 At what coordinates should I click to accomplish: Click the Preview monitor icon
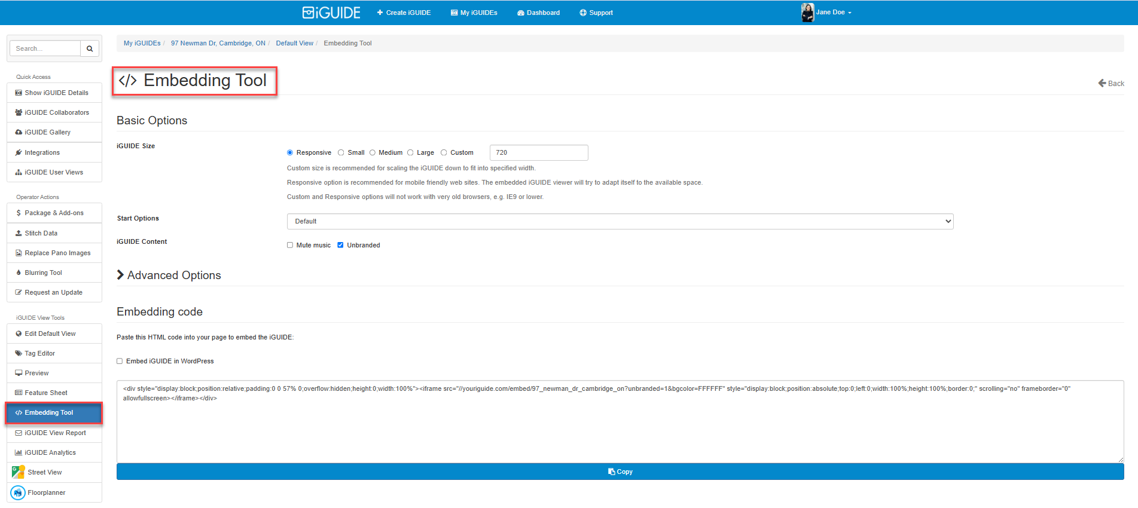tap(19, 373)
